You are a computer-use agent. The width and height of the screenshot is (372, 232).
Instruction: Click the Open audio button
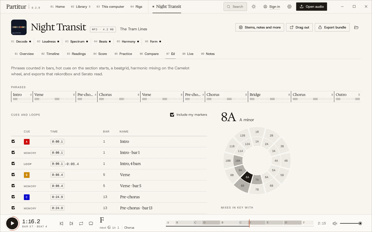click(312, 7)
